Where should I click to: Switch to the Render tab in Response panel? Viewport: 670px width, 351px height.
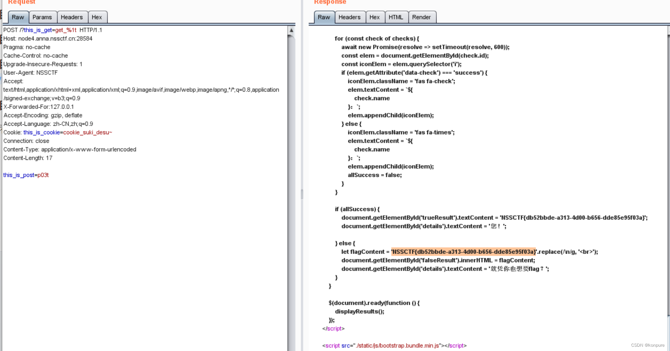422,17
